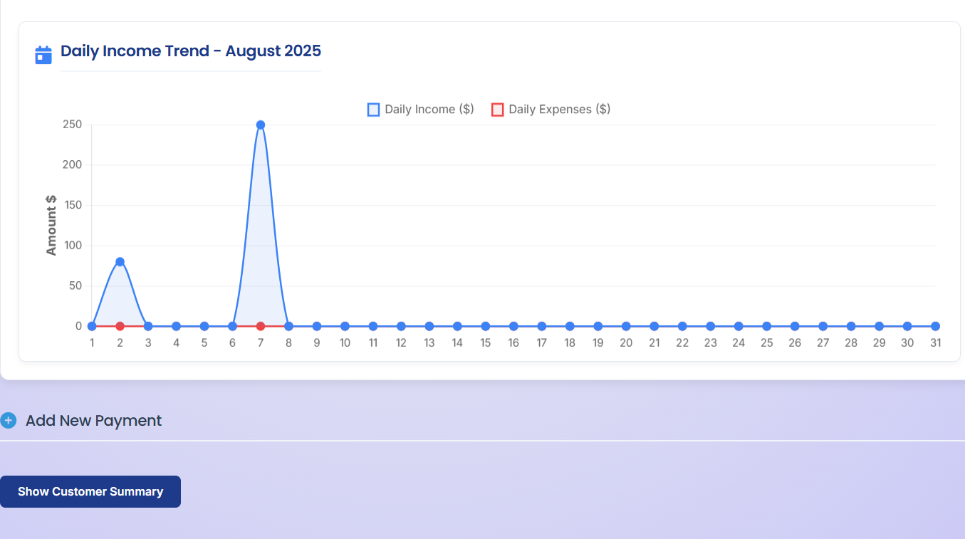Select the income data point on day 2
The image size is (965, 539).
[120, 262]
